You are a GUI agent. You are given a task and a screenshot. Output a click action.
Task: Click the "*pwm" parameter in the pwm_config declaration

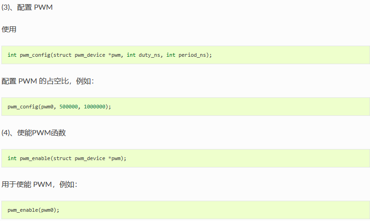tap(114, 55)
